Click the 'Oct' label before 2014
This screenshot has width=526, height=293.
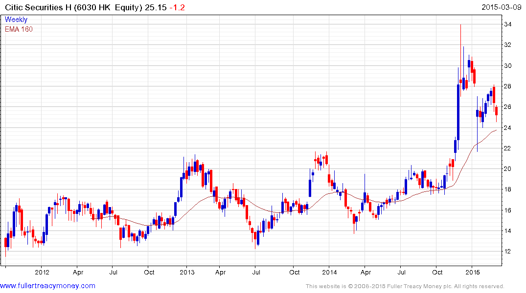click(x=294, y=272)
